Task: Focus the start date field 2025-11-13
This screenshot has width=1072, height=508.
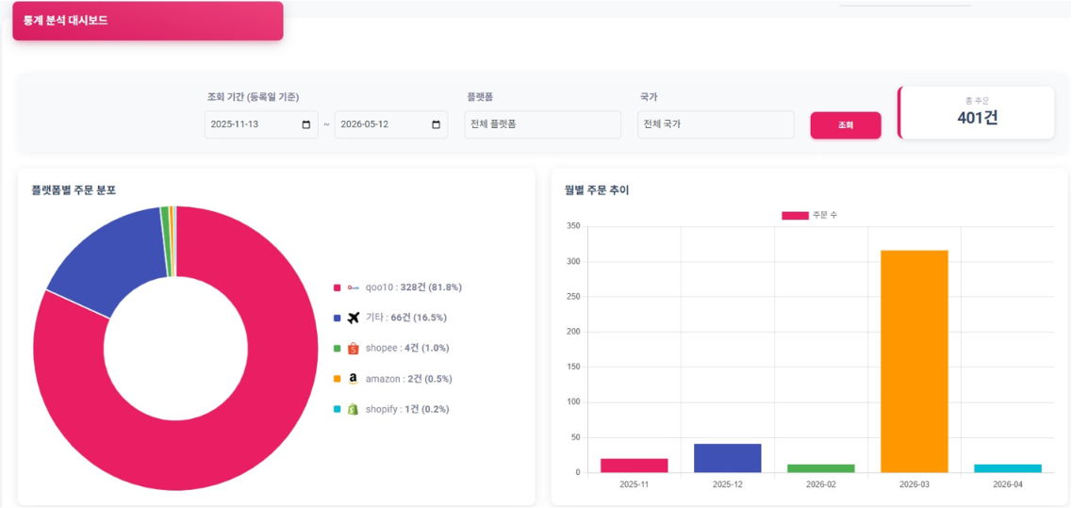Action: point(261,125)
